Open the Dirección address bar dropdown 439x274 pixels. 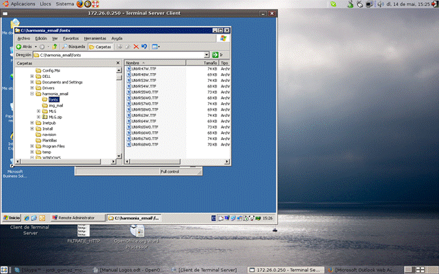coord(206,55)
